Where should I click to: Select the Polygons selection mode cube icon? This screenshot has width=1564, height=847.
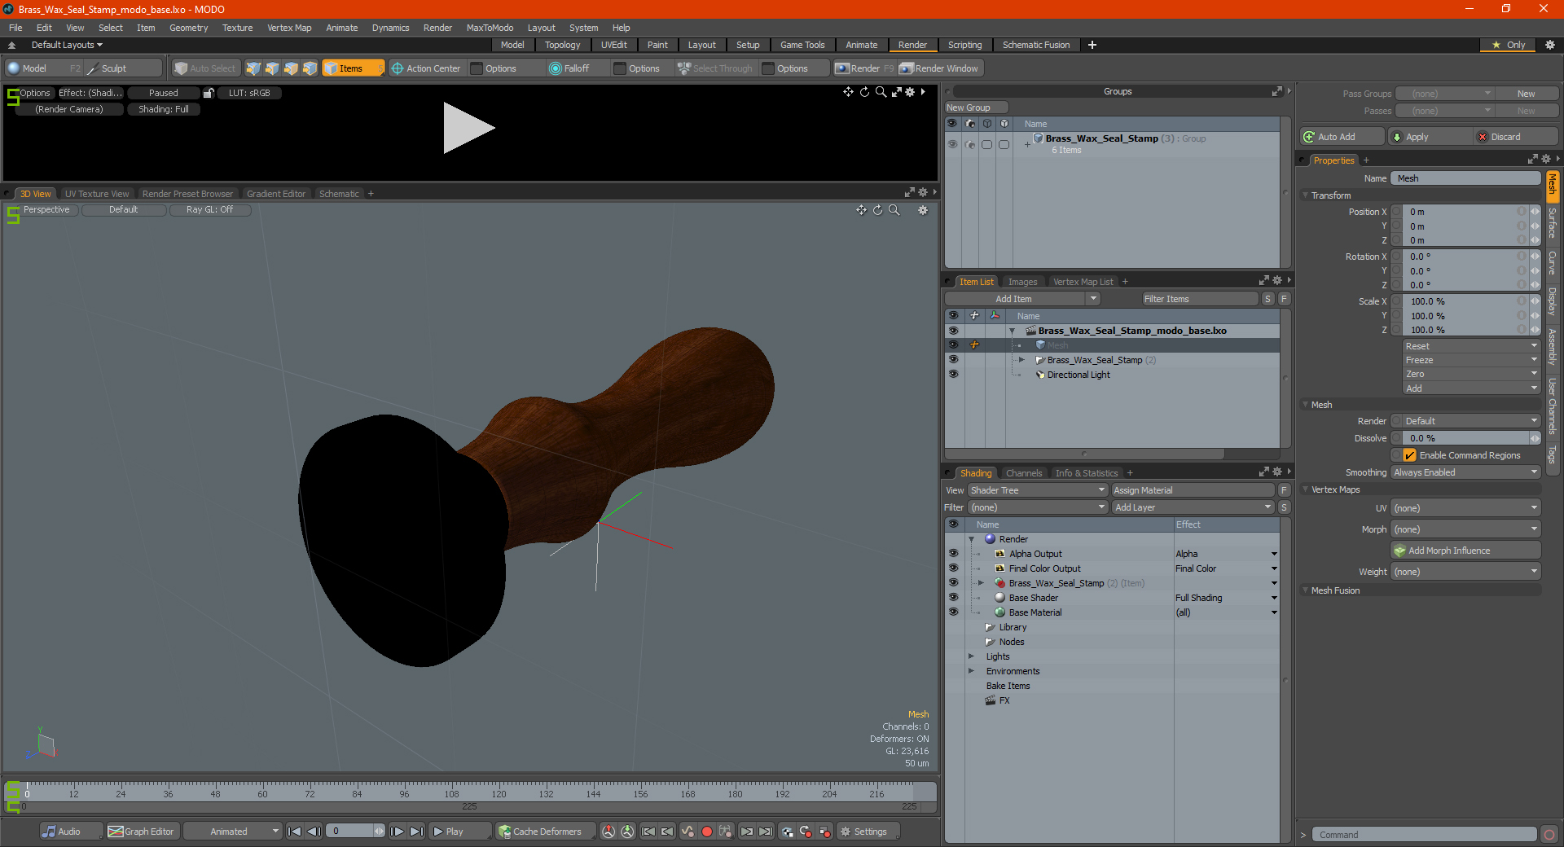click(x=291, y=68)
